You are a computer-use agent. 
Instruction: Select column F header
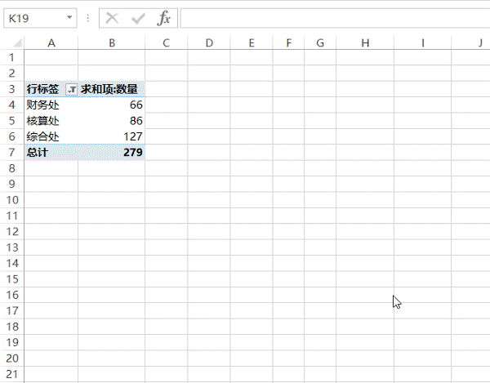click(289, 42)
